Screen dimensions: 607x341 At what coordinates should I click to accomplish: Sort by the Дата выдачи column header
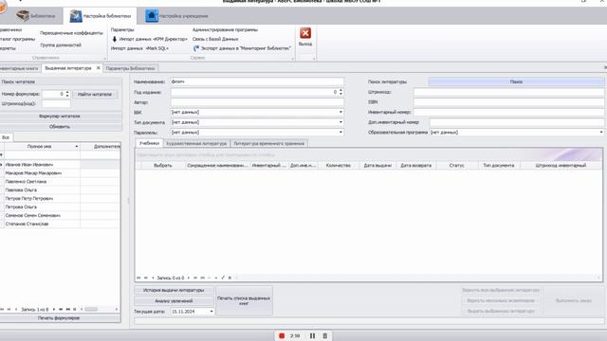[377, 166]
